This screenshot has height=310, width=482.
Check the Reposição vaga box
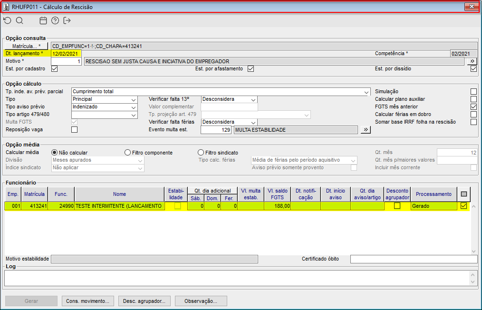pos(74,129)
